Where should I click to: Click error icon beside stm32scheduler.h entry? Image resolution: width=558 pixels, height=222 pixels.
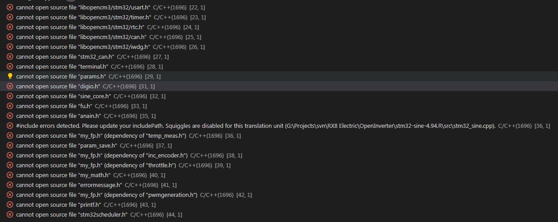click(10, 214)
